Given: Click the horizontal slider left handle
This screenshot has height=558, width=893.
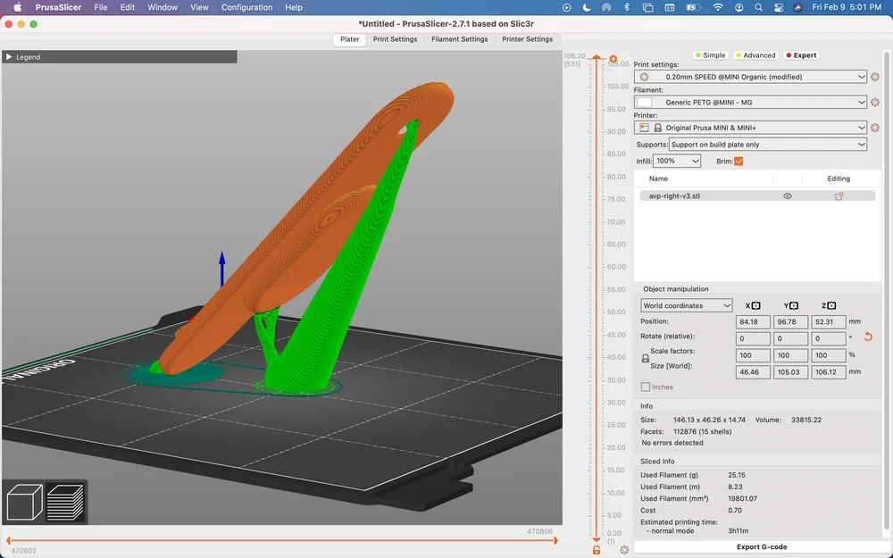Looking at the screenshot, I should pos(9,541).
